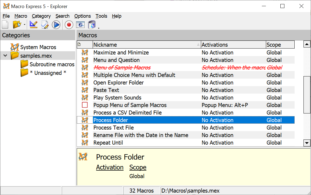The height and width of the screenshot is (195, 311).
Task: Collapse the samples.mex category tree
Action: [5, 56]
